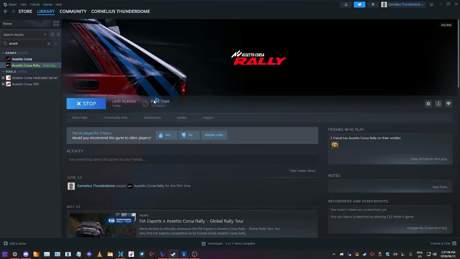The width and height of the screenshot is (460, 259).
Task: Click Maybe Later recommendation button
Action: point(214,135)
